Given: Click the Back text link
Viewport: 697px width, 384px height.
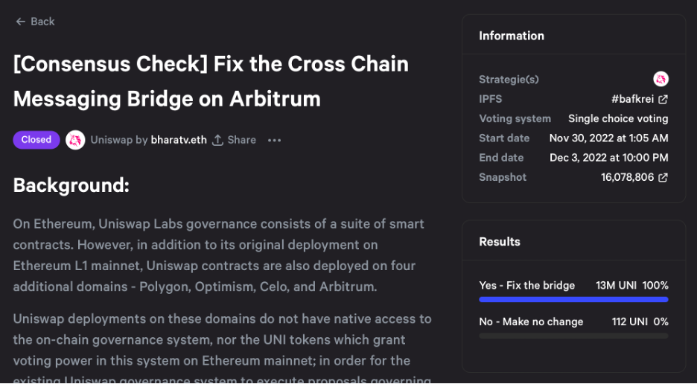Looking at the screenshot, I should [x=42, y=22].
